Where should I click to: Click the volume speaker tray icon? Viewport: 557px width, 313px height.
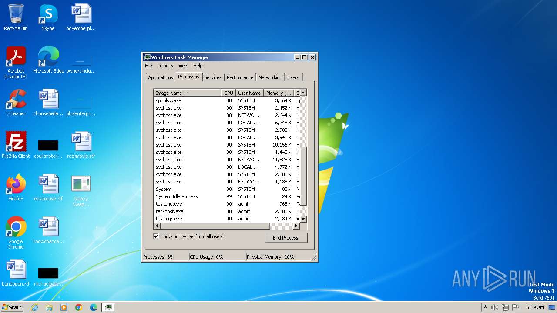(494, 307)
